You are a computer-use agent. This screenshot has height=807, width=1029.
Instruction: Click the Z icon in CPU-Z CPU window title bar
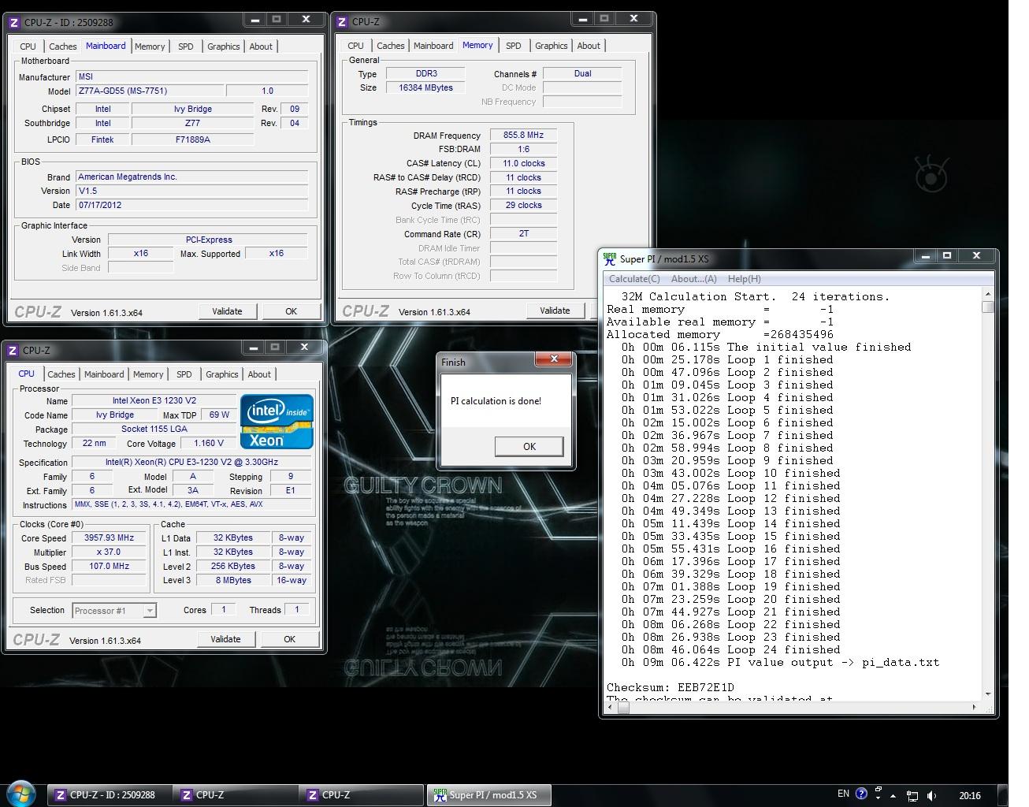coord(13,351)
